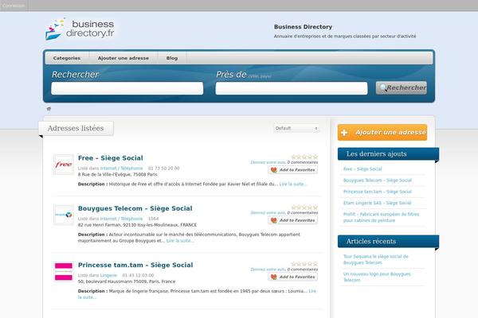478x318 pixels.
Task: Click the plus icon on Ajouter une adresse
Action: point(344,133)
